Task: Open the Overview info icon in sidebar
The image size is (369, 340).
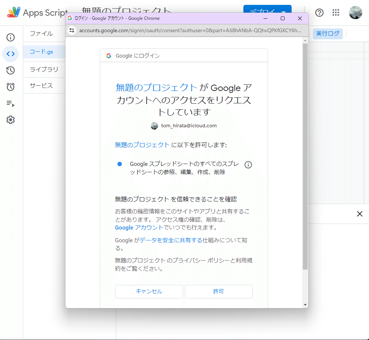Action: tap(10, 37)
